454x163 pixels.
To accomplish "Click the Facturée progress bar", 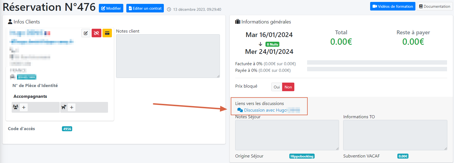I will [377, 62].
